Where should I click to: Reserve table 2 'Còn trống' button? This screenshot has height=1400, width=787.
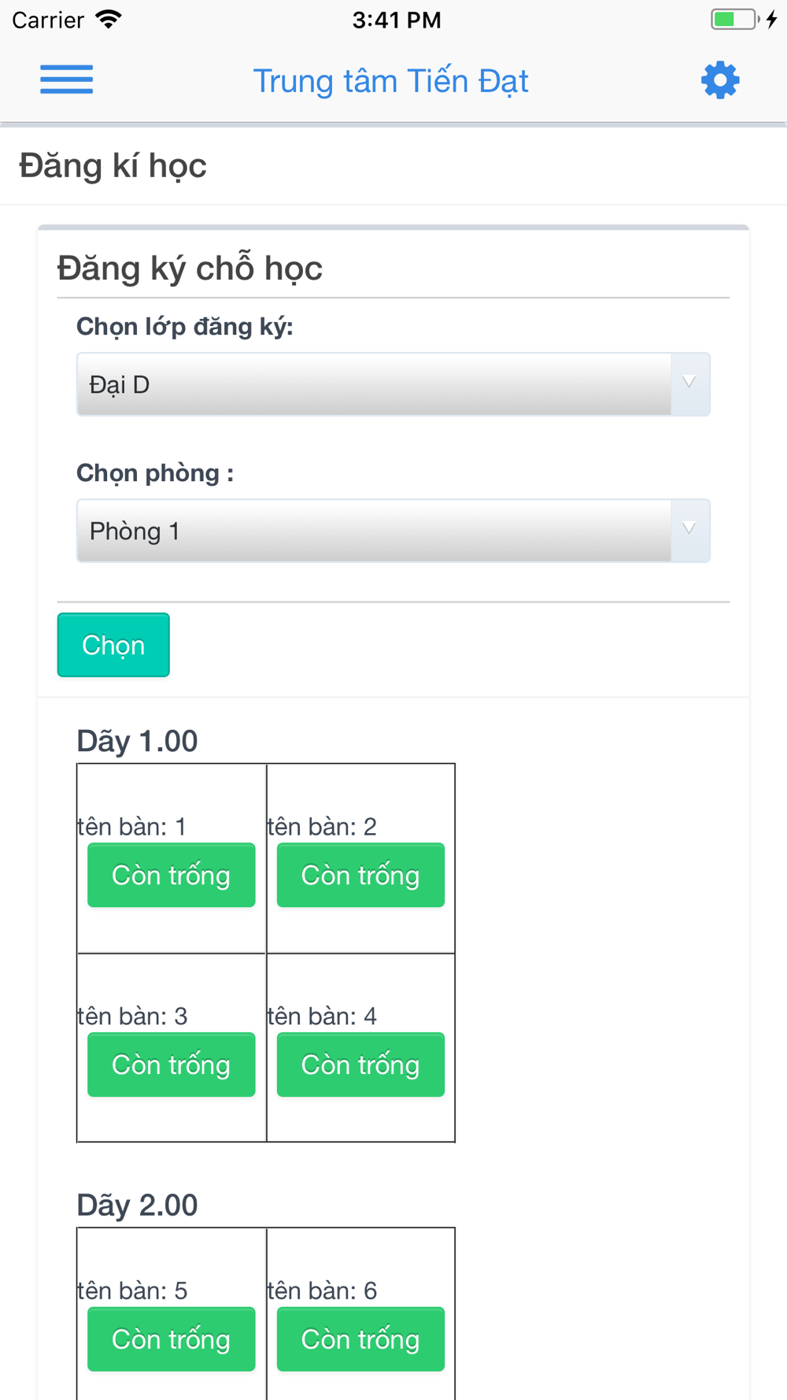360,876
